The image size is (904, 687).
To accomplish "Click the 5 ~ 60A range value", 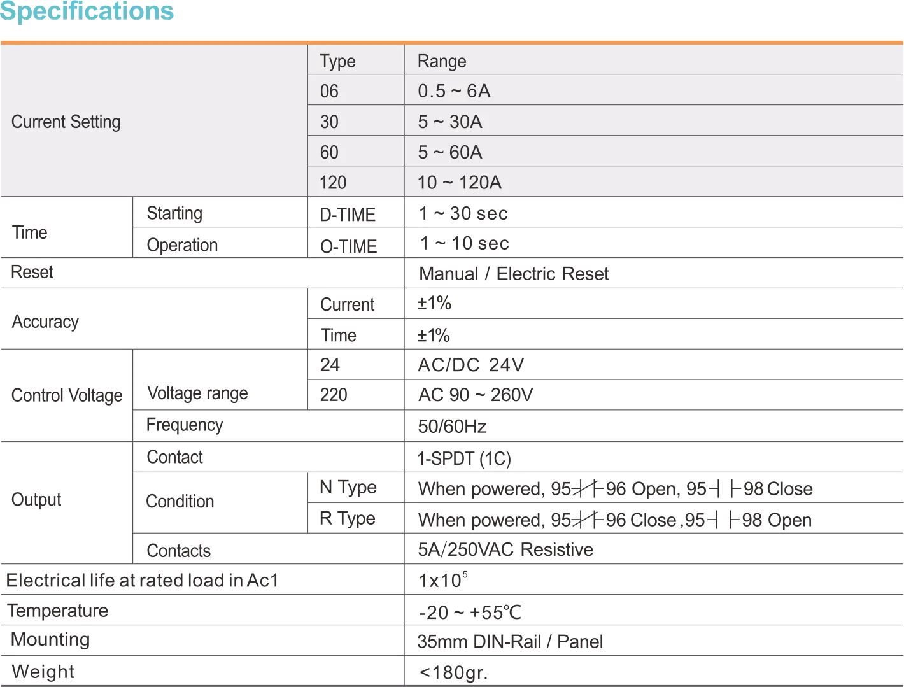I will [450, 152].
